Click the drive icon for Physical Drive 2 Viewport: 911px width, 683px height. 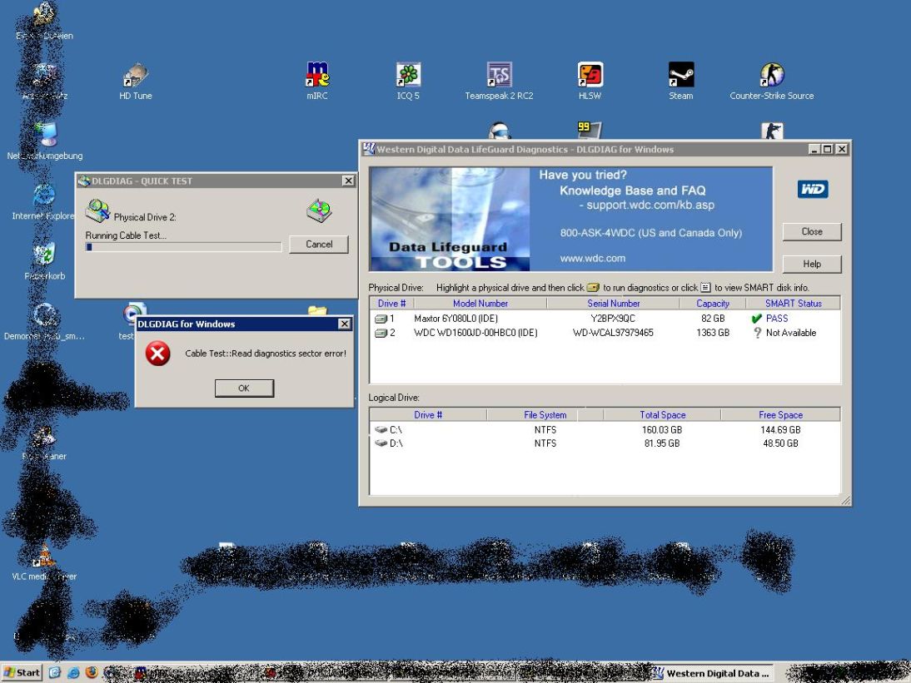381,333
